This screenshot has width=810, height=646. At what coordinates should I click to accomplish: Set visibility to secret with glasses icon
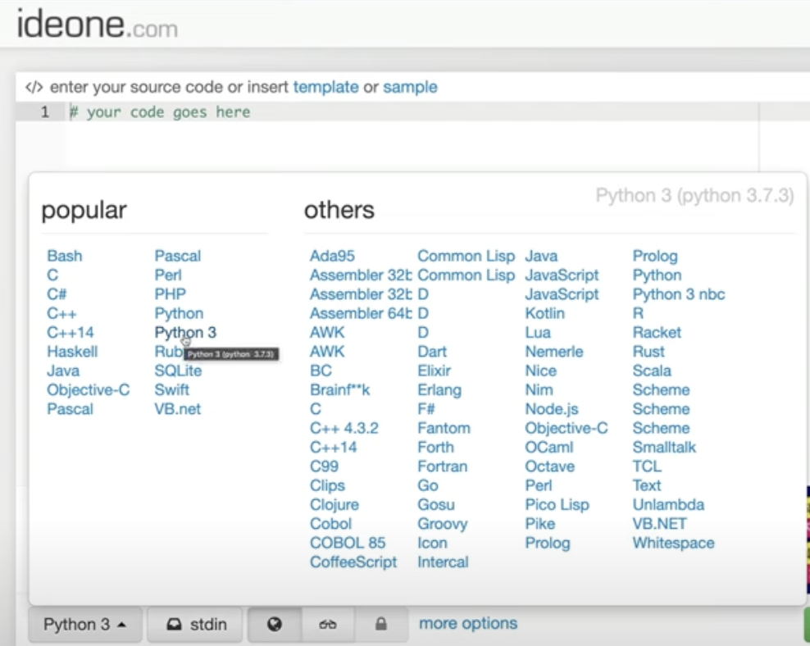327,625
